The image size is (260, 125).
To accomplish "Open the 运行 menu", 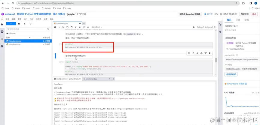I will point(26,19).
